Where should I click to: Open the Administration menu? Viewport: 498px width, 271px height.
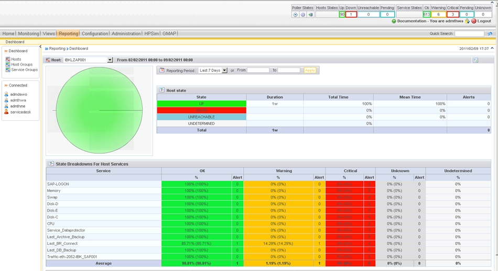coord(126,33)
